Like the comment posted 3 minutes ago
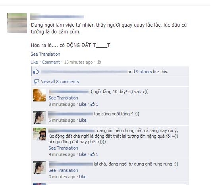This screenshot has height=185, width=220. (x=83, y=177)
